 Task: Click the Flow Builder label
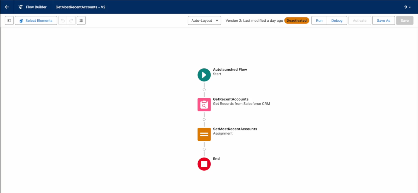36,7
